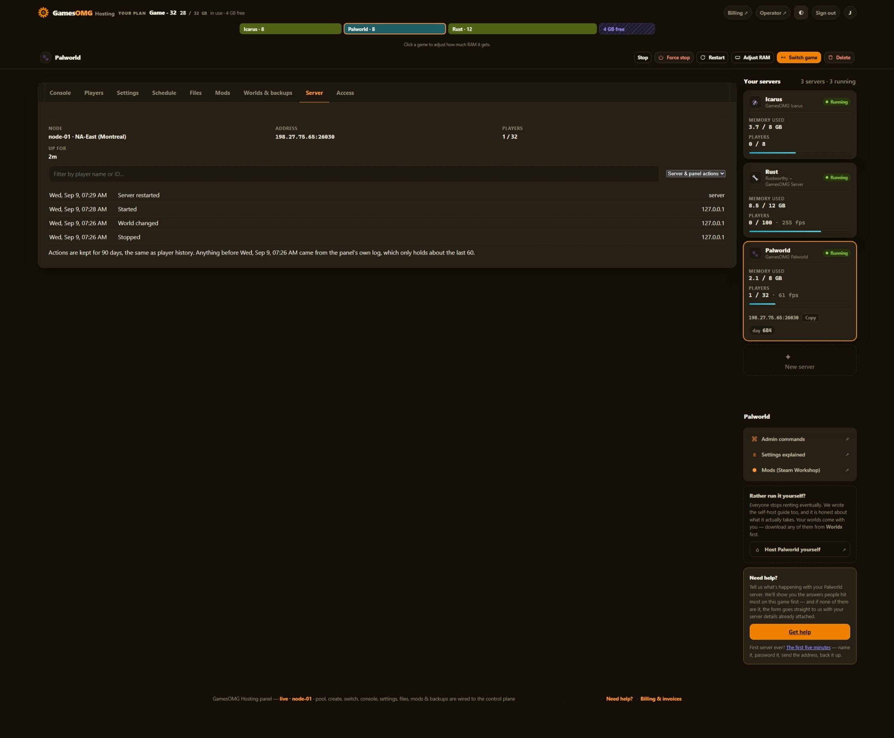Click the orange Switch game button

[x=799, y=57]
